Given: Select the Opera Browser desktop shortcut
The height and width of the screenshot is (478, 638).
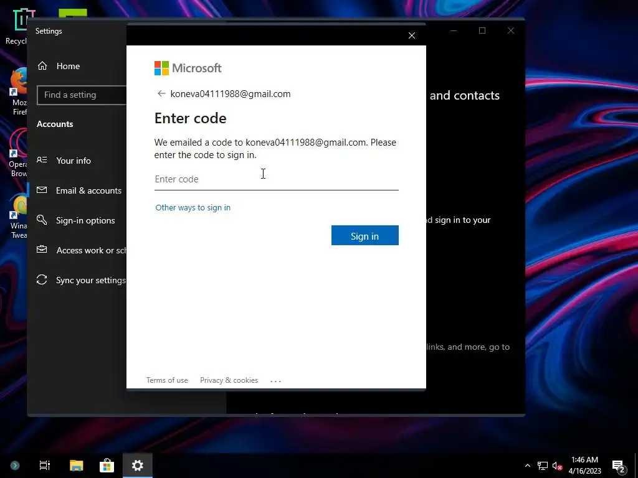Looking at the screenshot, I should click(x=17, y=154).
